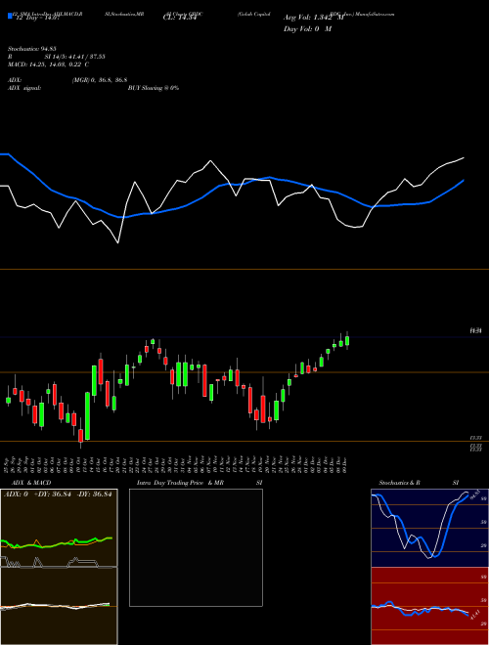Click the blue 12-day SMA legend square

click(10, 17)
